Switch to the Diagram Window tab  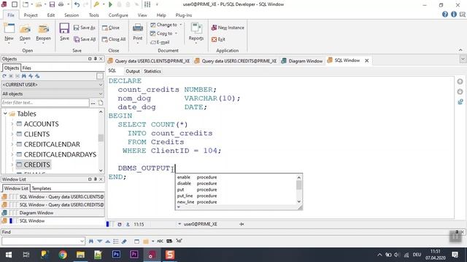pyautogui.click(x=302, y=60)
